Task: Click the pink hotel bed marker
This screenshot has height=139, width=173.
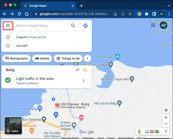Action: (81, 118)
